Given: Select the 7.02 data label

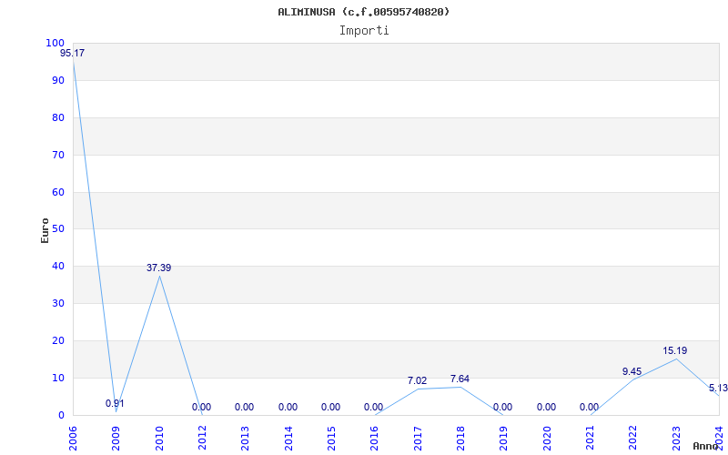Looking at the screenshot, I should coord(417,380).
